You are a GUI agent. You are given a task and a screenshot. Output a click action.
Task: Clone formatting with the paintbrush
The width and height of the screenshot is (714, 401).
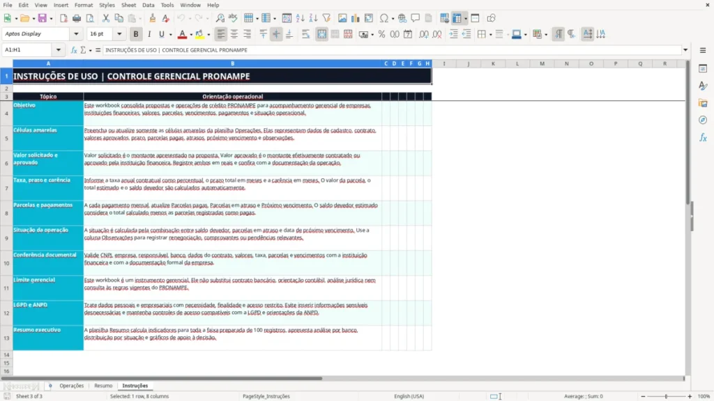pyautogui.click(x=153, y=18)
